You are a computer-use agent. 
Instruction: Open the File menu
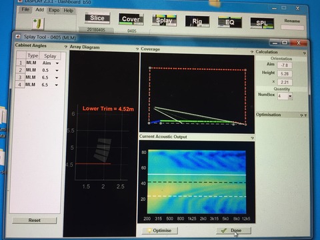[x=25, y=9]
